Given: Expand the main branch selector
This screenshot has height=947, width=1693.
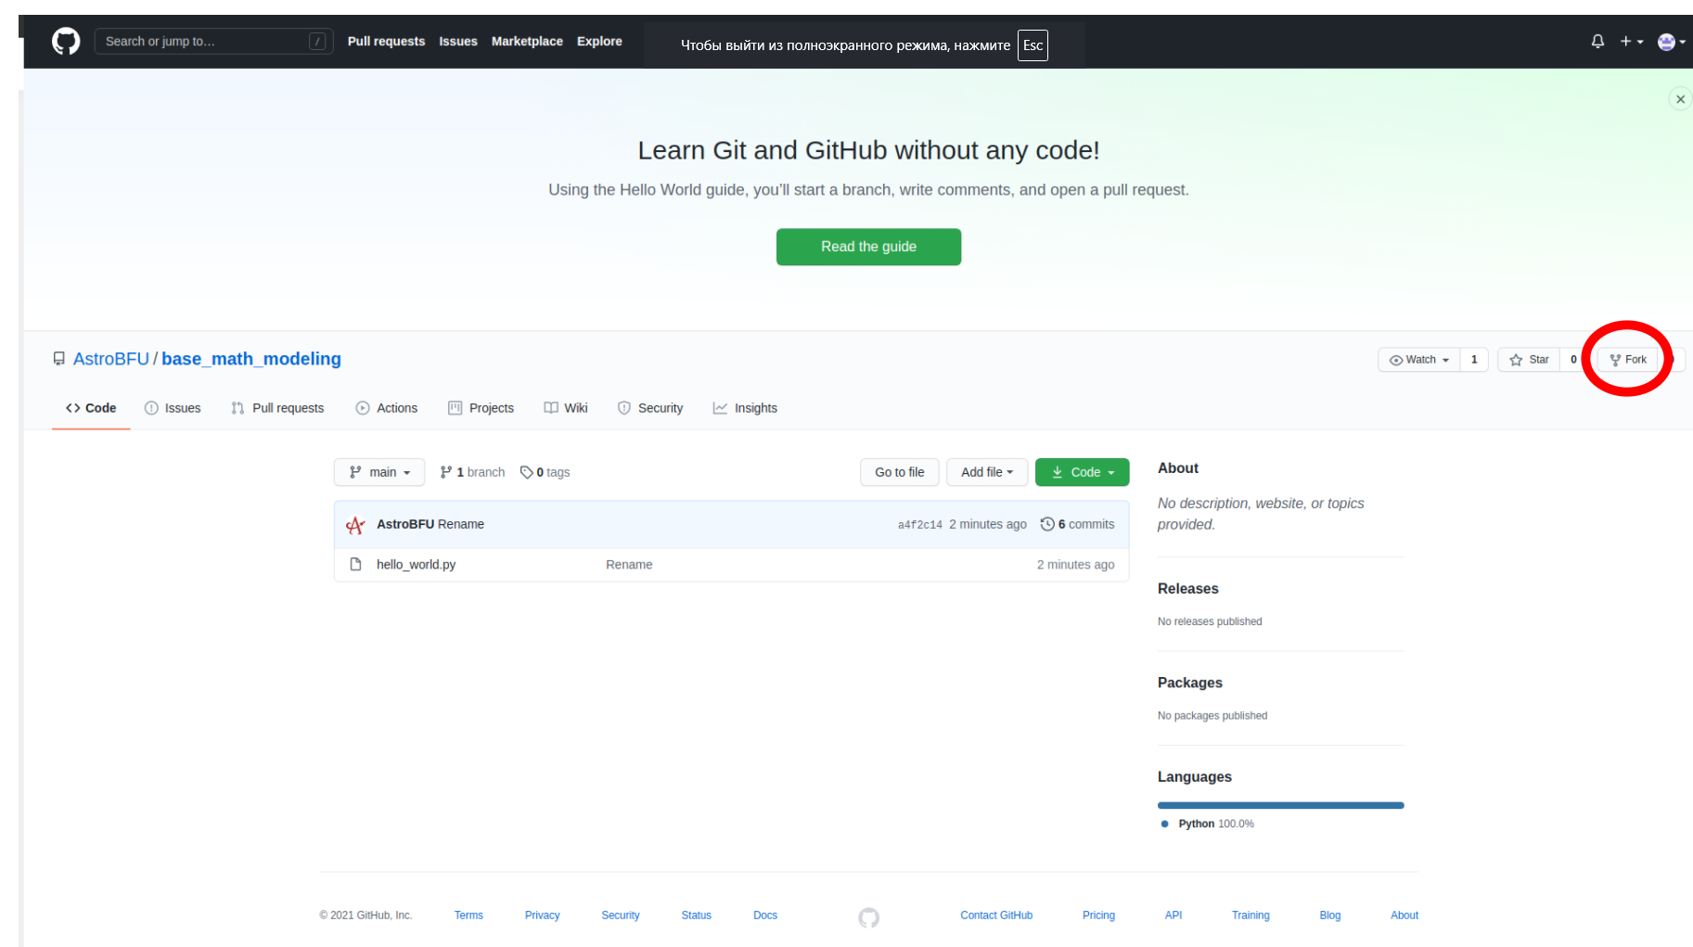Looking at the screenshot, I should pyautogui.click(x=379, y=472).
